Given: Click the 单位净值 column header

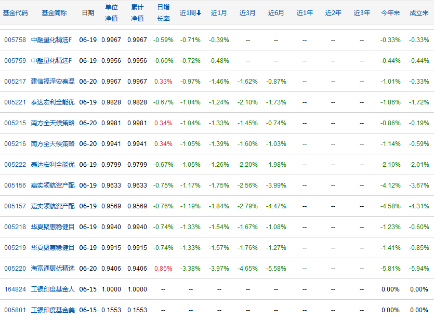Looking at the screenshot, I should click(x=111, y=13).
